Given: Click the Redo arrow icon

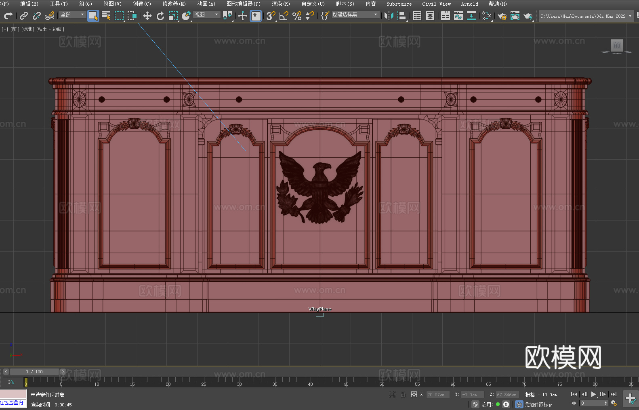Looking at the screenshot, I should [x=8, y=16].
